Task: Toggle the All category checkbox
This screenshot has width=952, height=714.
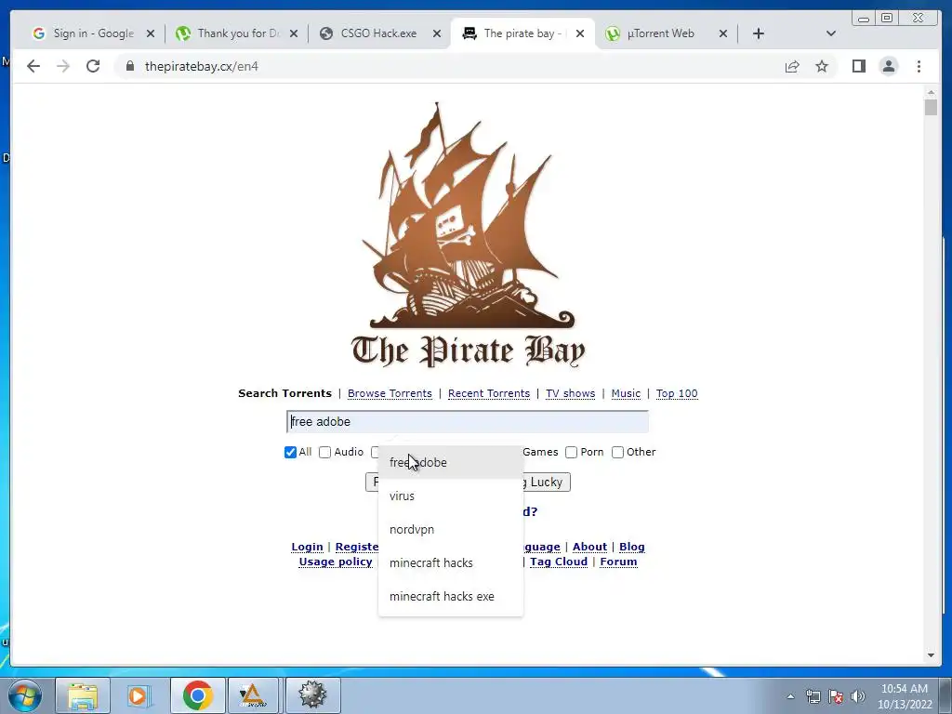Action: (290, 453)
